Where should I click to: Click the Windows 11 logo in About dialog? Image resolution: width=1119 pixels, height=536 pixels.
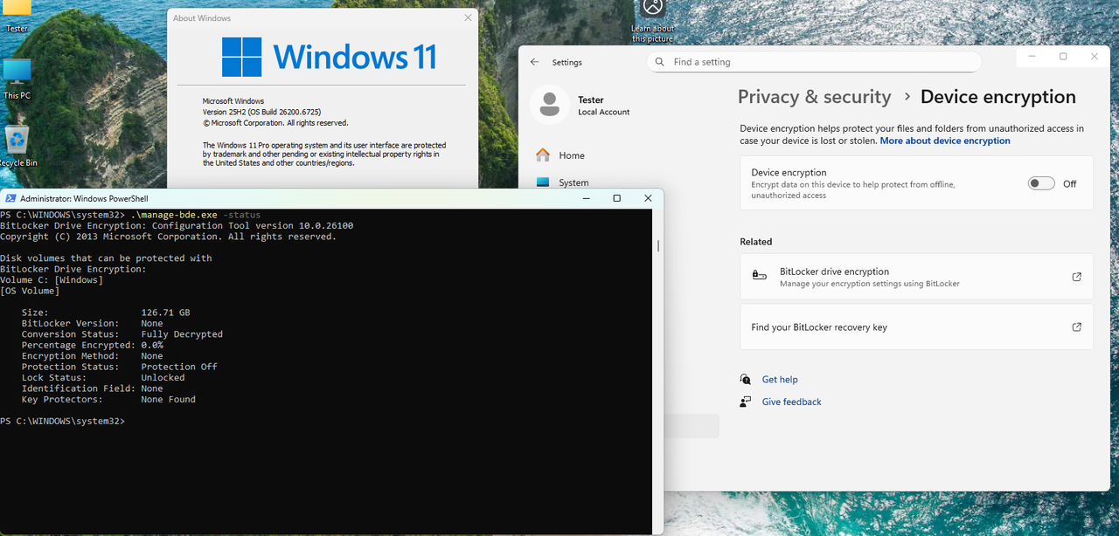pyautogui.click(x=328, y=57)
